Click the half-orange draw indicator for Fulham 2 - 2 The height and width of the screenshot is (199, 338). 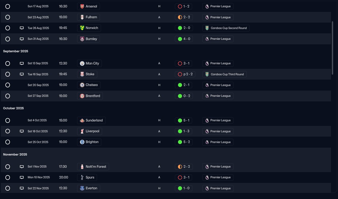(x=180, y=17)
